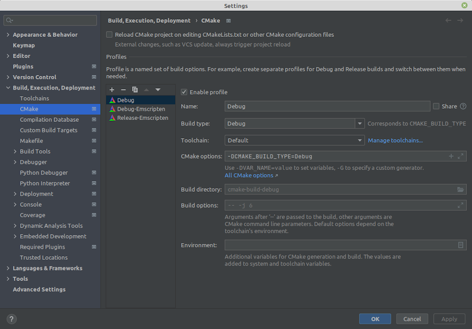Click project icon next to Coverage
Viewport: 472px width, 329px height.
(x=94, y=215)
